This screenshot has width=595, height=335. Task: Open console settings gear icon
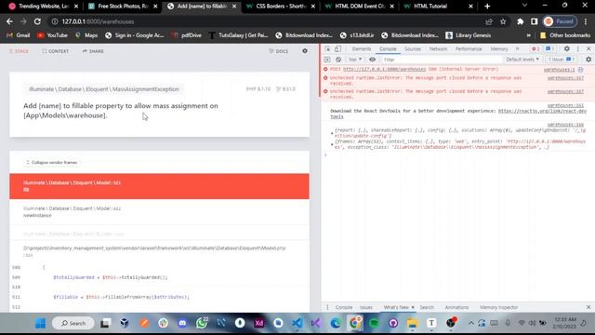click(x=588, y=60)
